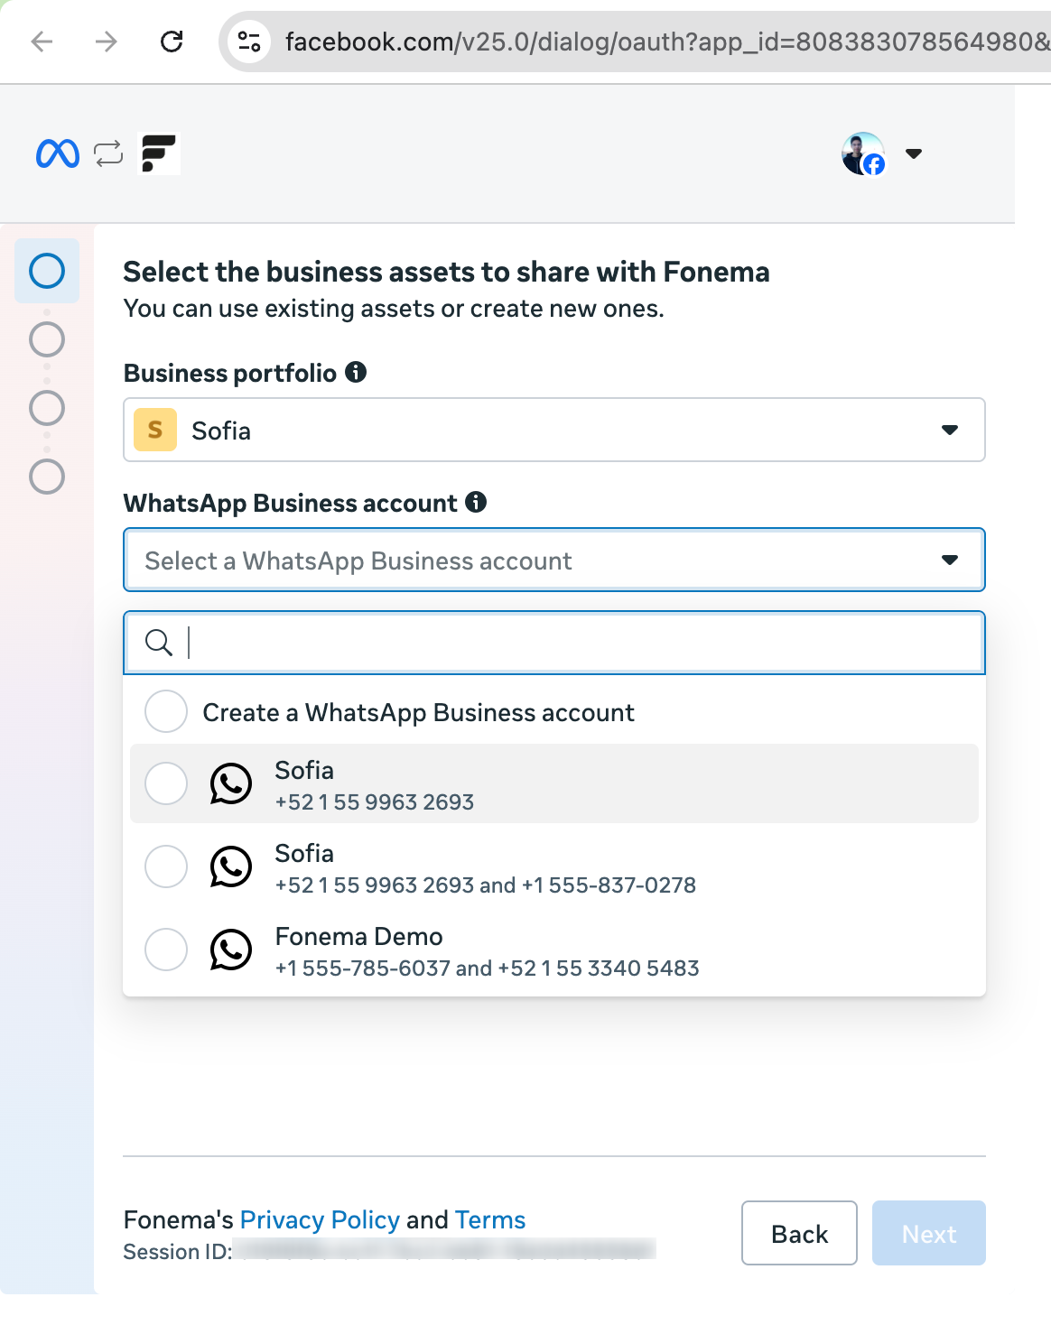Open Fonema's Privacy Policy link
This screenshot has height=1325, width=1051.
click(x=320, y=1219)
